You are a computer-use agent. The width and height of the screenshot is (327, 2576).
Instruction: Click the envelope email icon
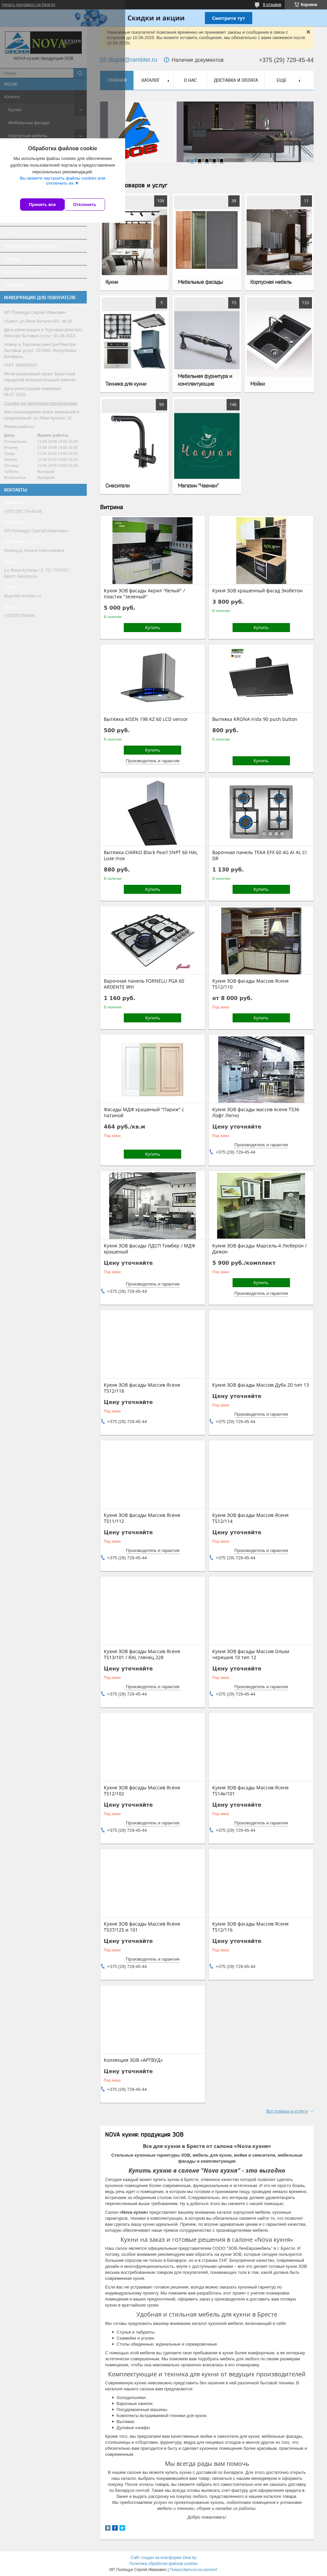pos(103,60)
